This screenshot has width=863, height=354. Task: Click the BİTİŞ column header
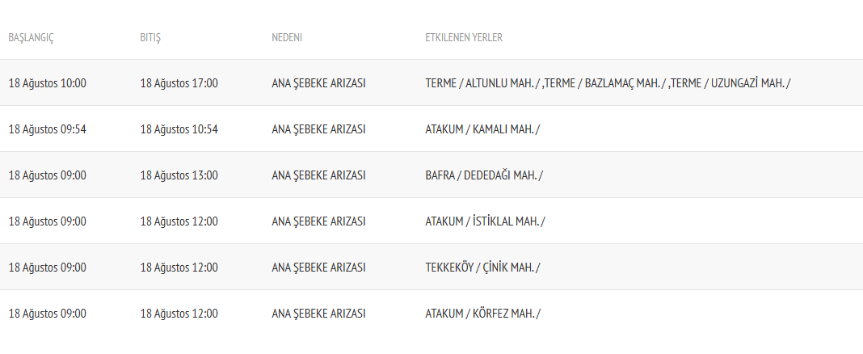click(150, 38)
